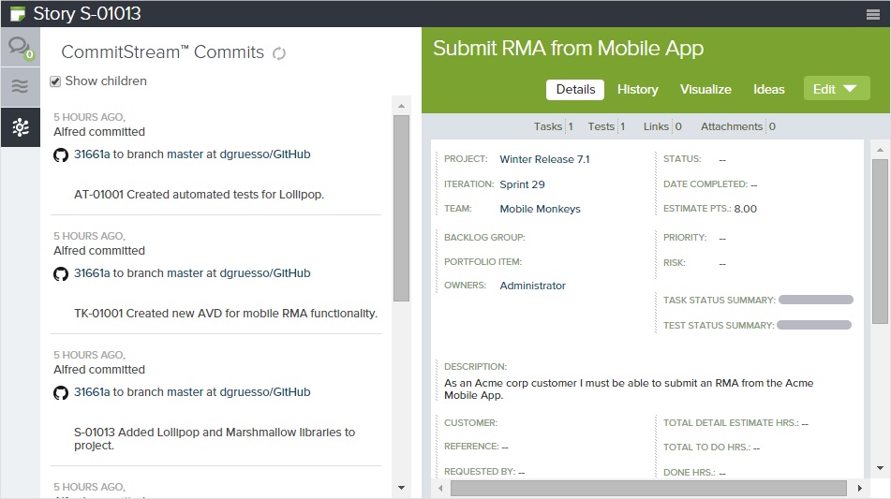
Task: Select the 'S-01013 Added Lollipop and Marshmallow' message
Action: (x=215, y=439)
